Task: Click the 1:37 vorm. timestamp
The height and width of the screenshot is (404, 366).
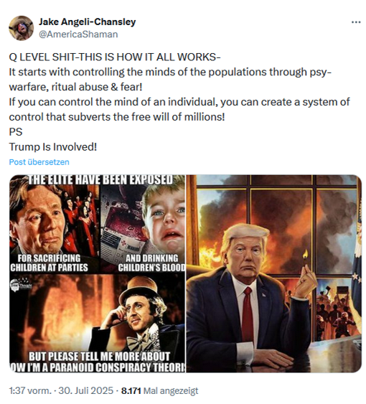Action: (30, 390)
